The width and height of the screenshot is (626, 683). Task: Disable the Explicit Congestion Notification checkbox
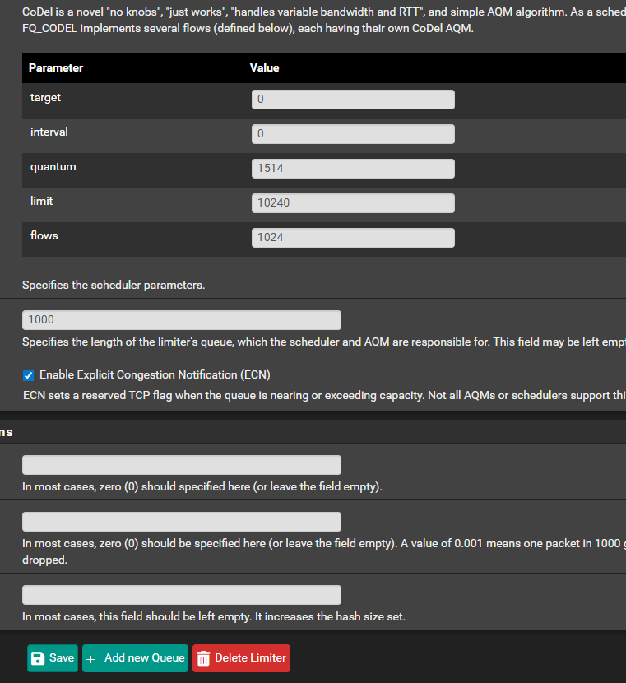pyautogui.click(x=29, y=375)
